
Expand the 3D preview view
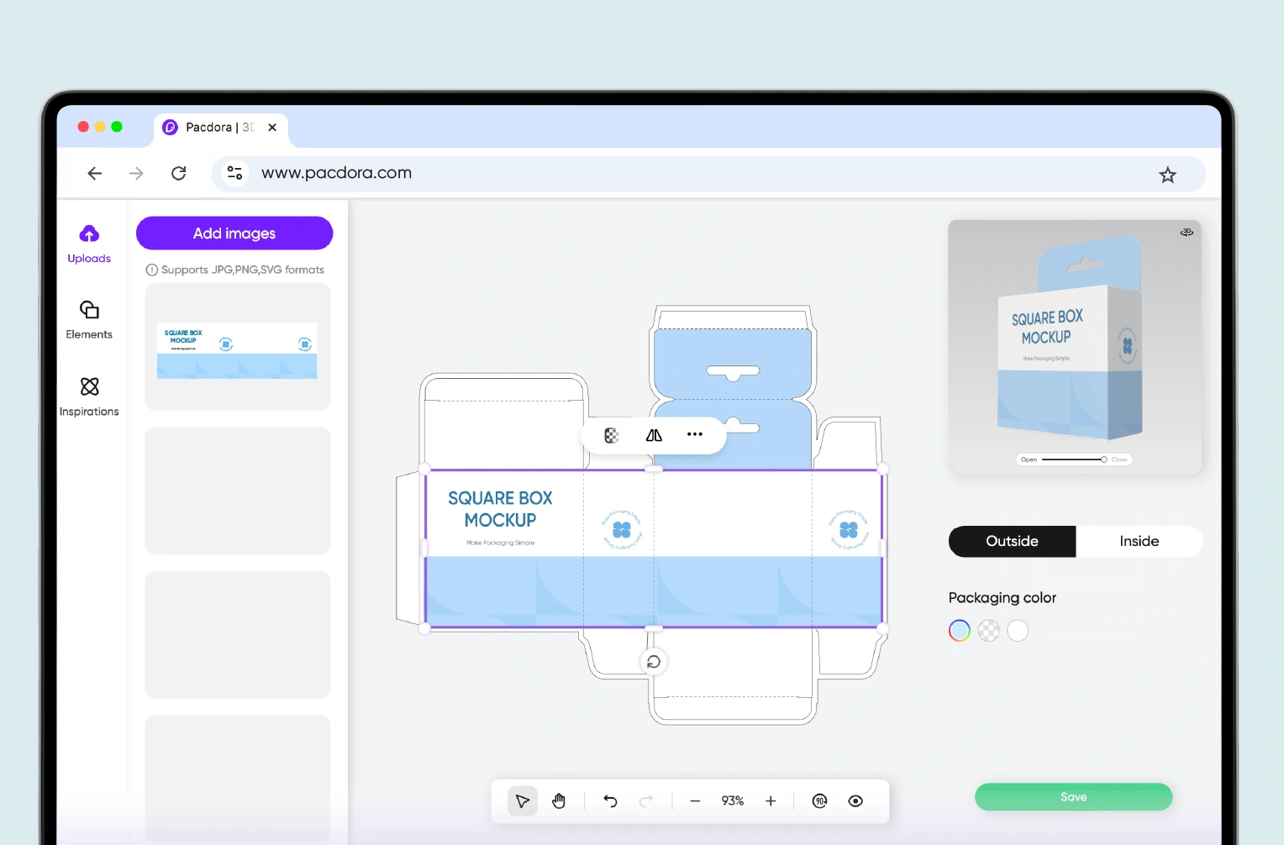1187,233
